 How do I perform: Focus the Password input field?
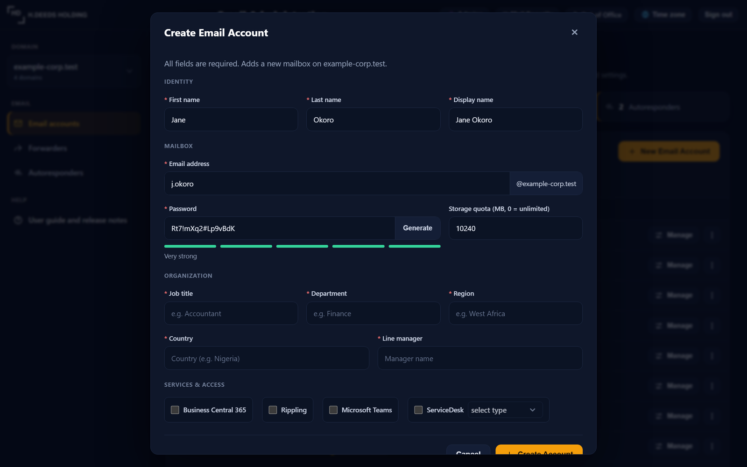280,228
